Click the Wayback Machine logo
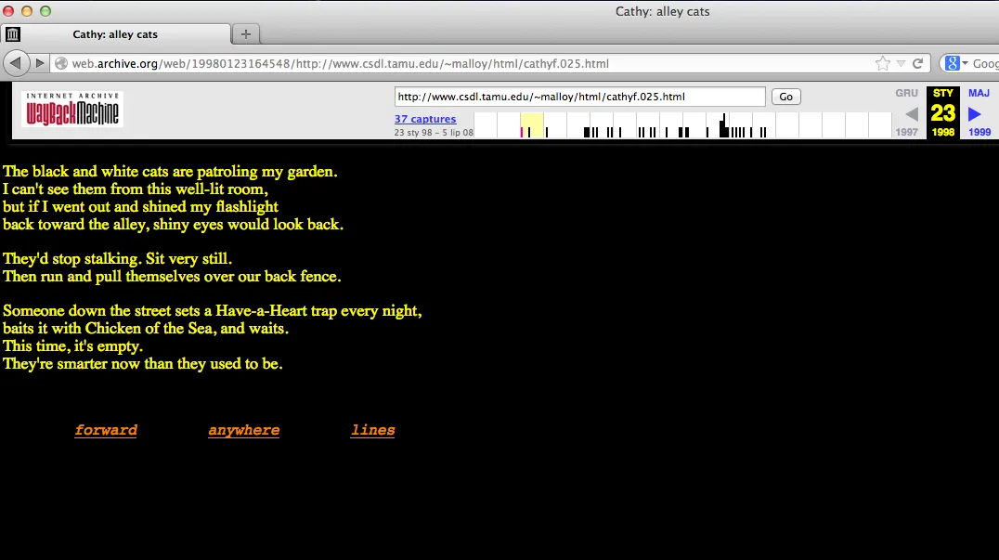 click(72, 110)
